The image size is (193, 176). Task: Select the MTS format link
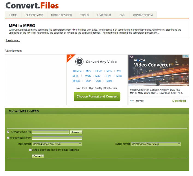(x=119, y=76)
